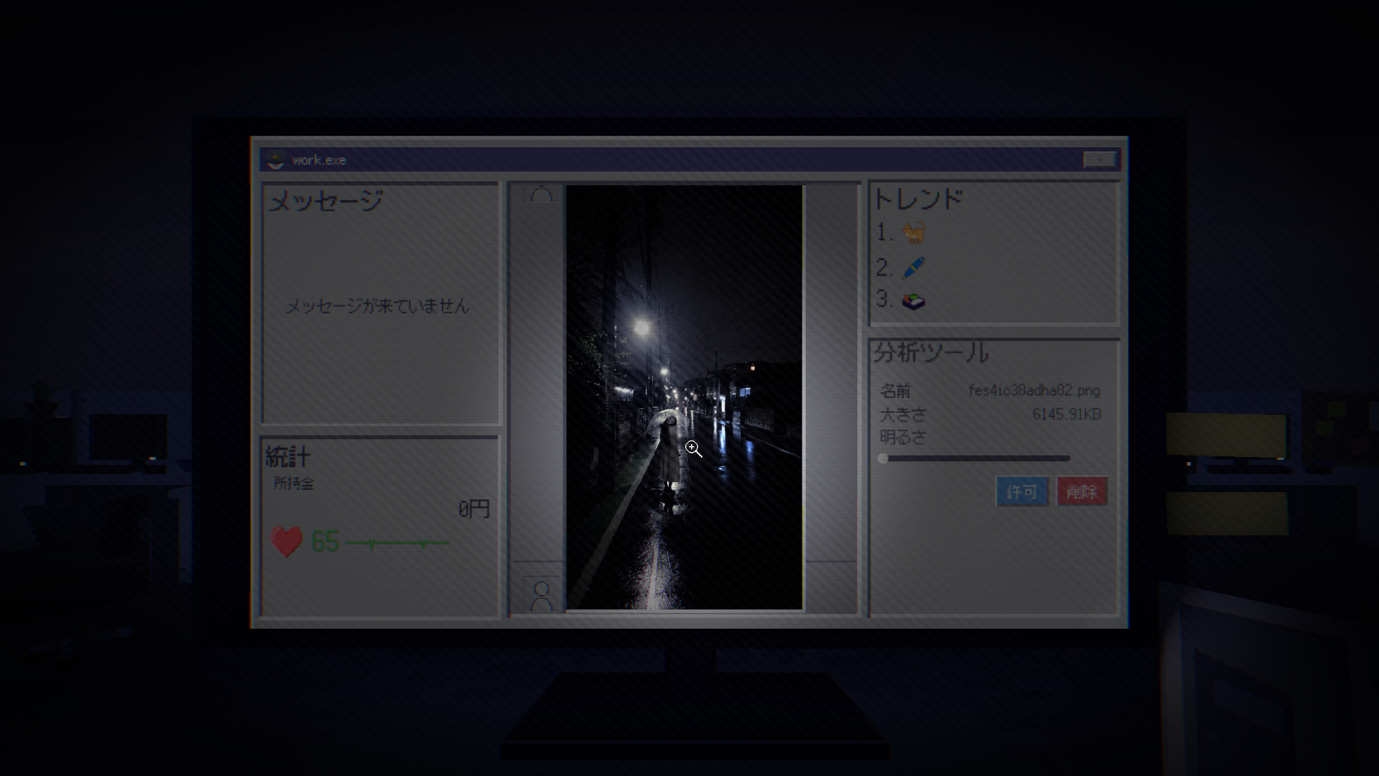Click the person silhouette icon below the photo
Viewport: 1379px width, 776px height.
tap(542, 596)
